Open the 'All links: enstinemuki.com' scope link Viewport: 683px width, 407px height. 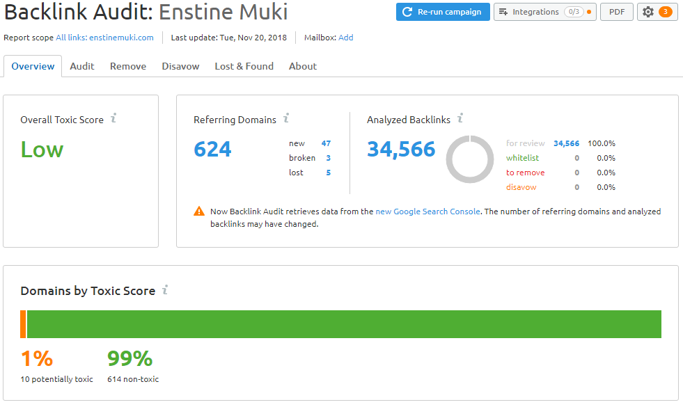[104, 38]
